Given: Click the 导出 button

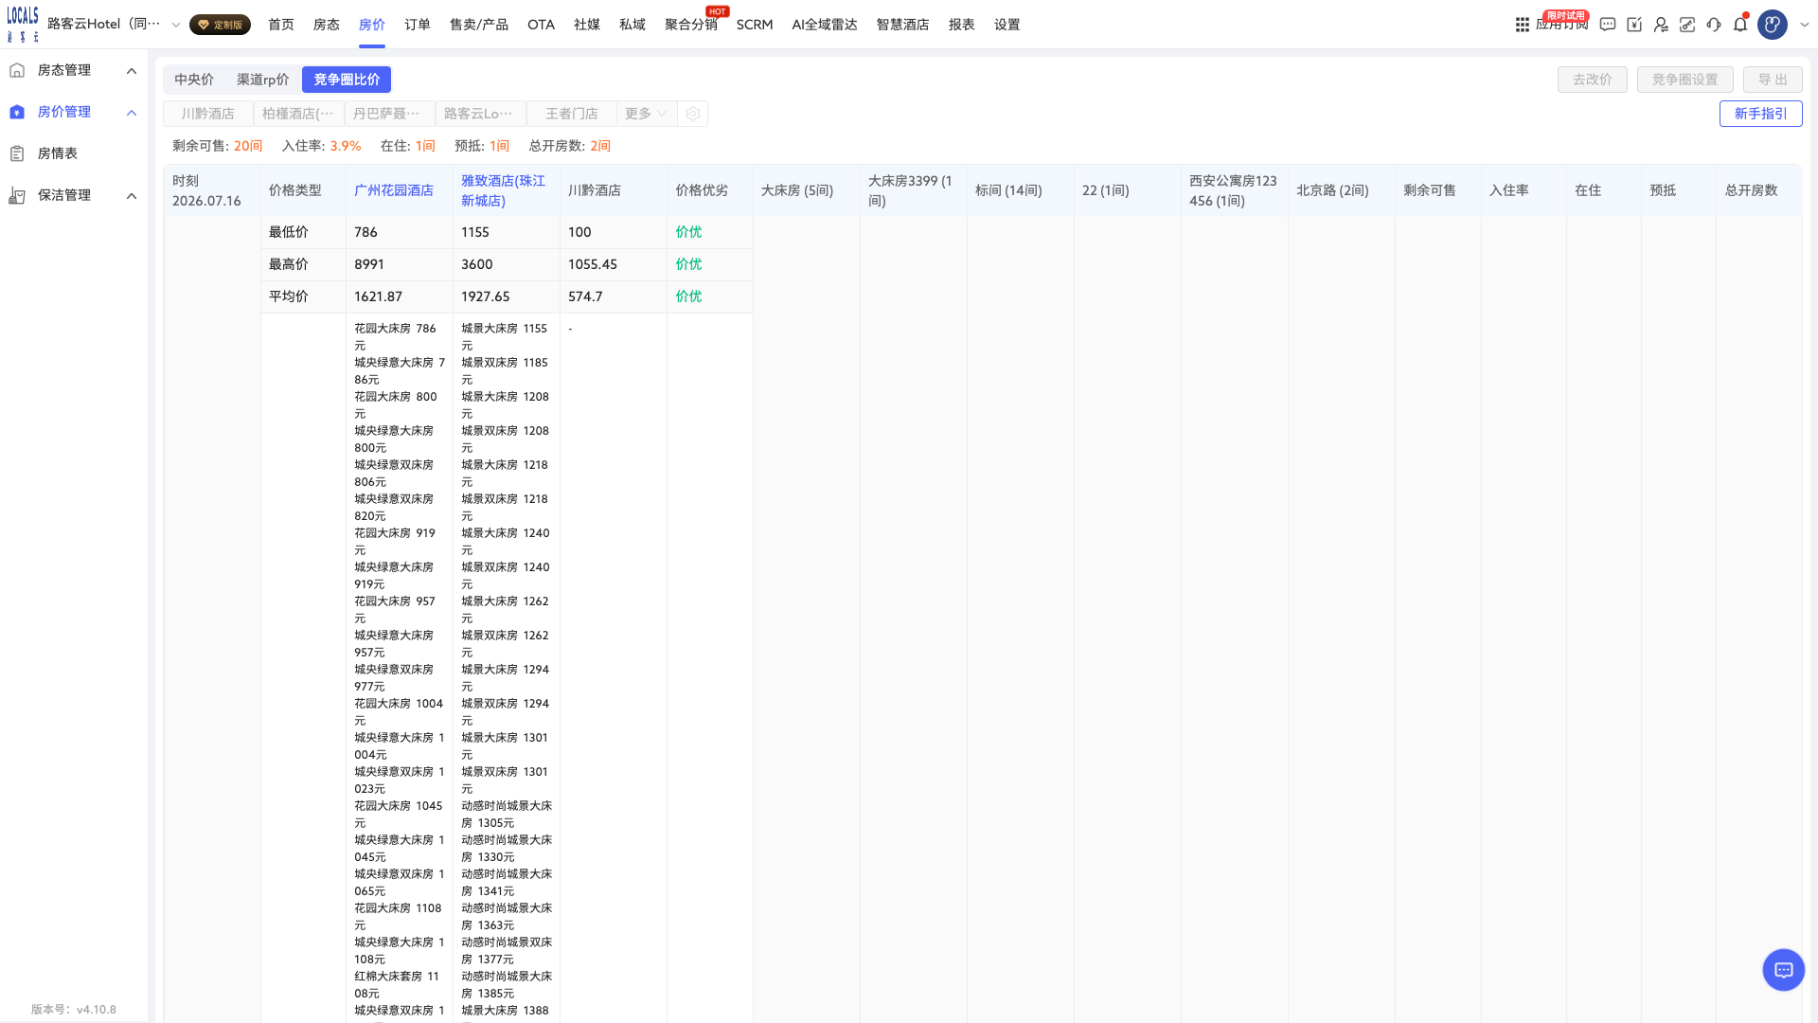Looking at the screenshot, I should pos(1773,80).
